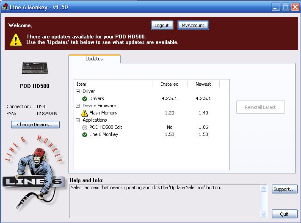Click the POD HD500 device thumbnail image

pyautogui.click(x=35, y=68)
